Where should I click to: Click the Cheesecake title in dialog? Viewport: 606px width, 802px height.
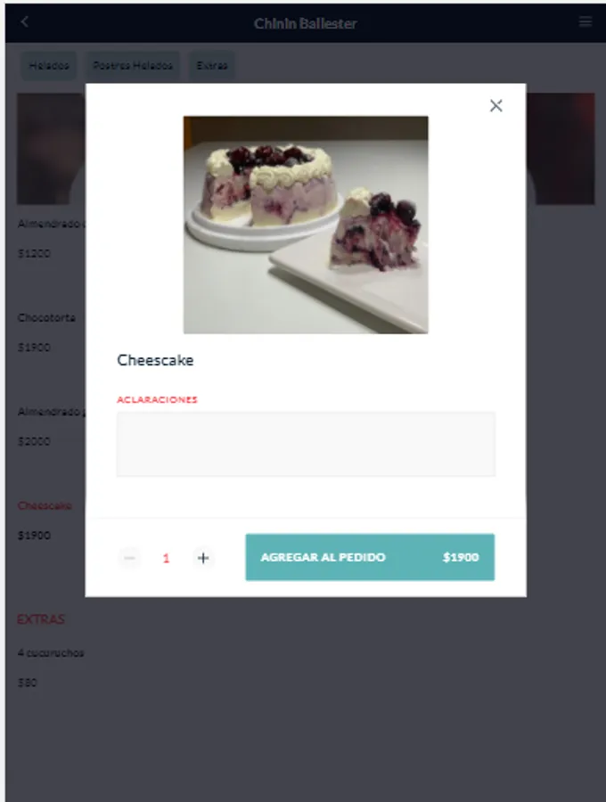pos(155,360)
